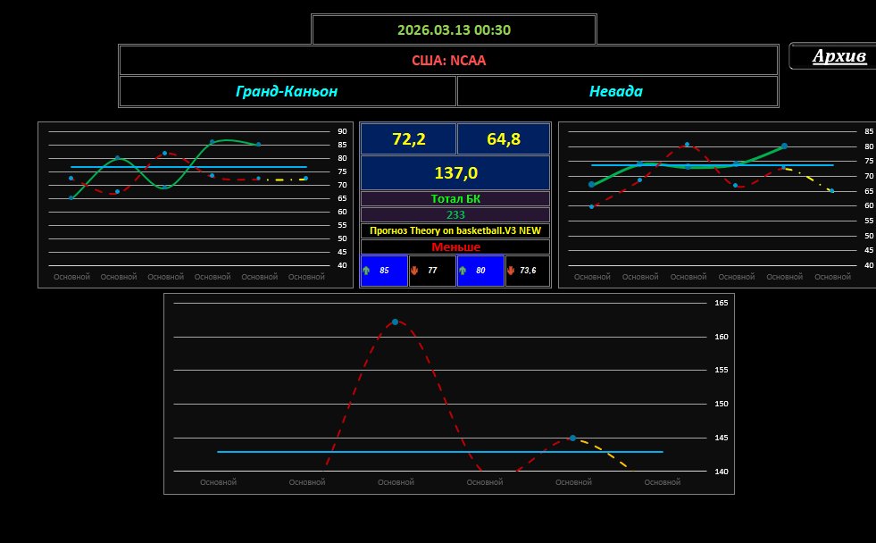
Task: Click the green up arrow beside 80
Action: click(x=463, y=271)
